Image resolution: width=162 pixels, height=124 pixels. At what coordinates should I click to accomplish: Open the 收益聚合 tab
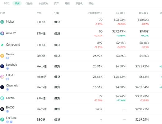[43, 3]
